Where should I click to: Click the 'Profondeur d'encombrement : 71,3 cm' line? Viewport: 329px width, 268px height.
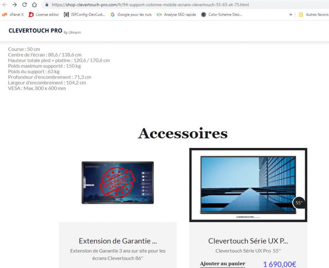pyautogui.click(x=50, y=77)
